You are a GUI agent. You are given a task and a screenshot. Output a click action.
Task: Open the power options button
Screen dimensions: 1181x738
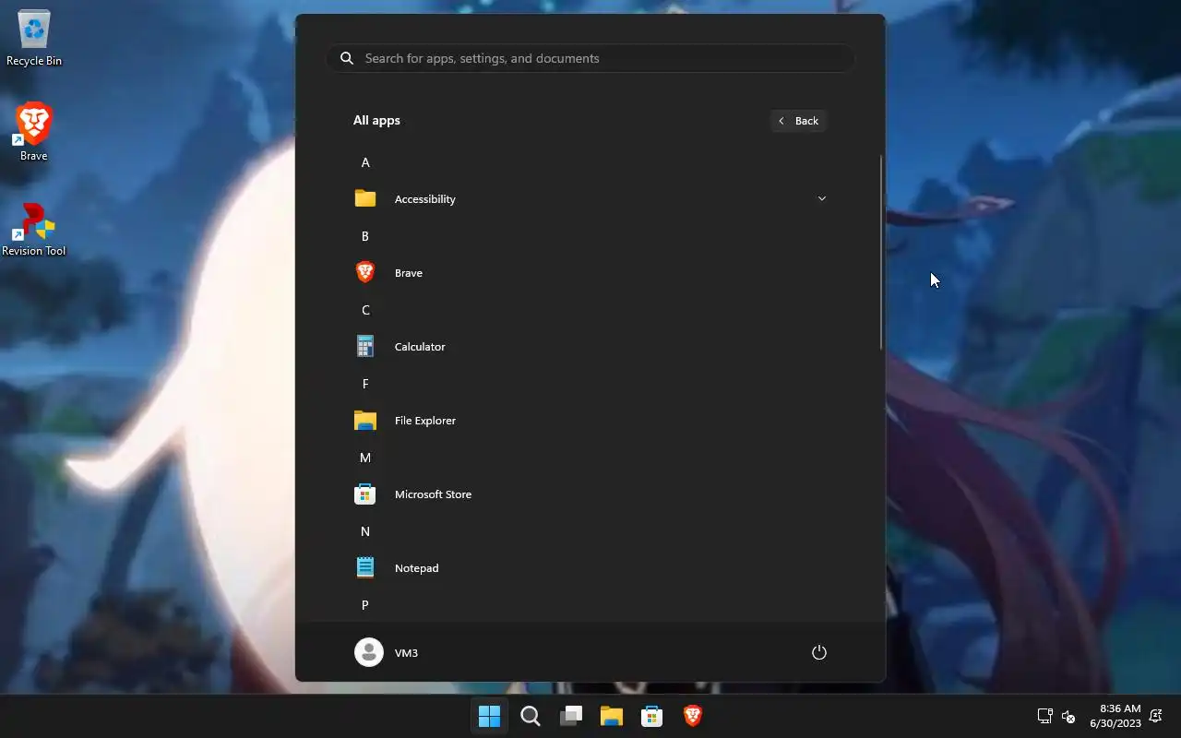818,652
